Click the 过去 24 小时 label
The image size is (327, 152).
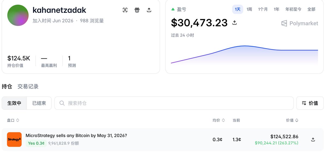coord(183,35)
